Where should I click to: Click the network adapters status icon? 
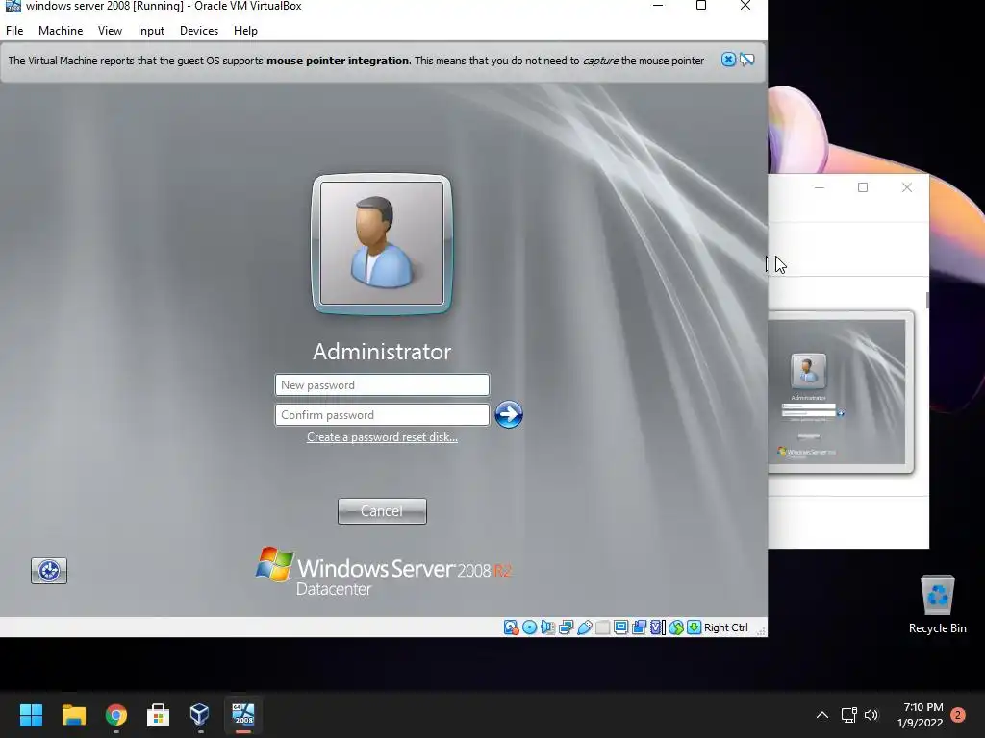pos(566,627)
